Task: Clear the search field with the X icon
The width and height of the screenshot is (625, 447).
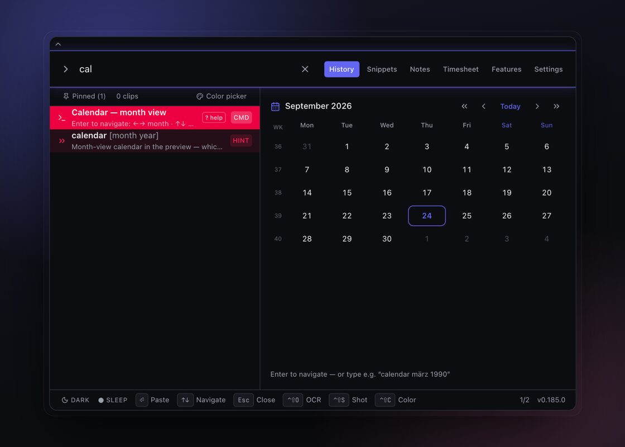Action: coord(305,69)
